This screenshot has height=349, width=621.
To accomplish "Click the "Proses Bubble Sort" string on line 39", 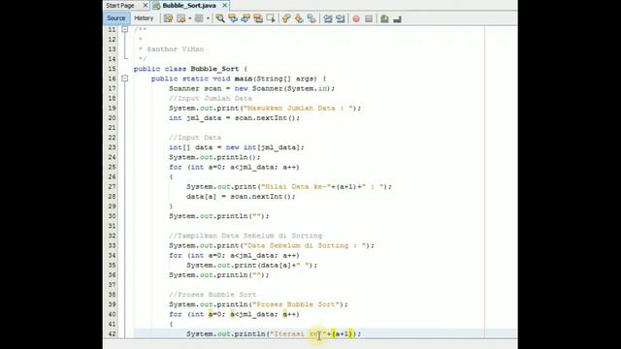I will click(296, 304).
